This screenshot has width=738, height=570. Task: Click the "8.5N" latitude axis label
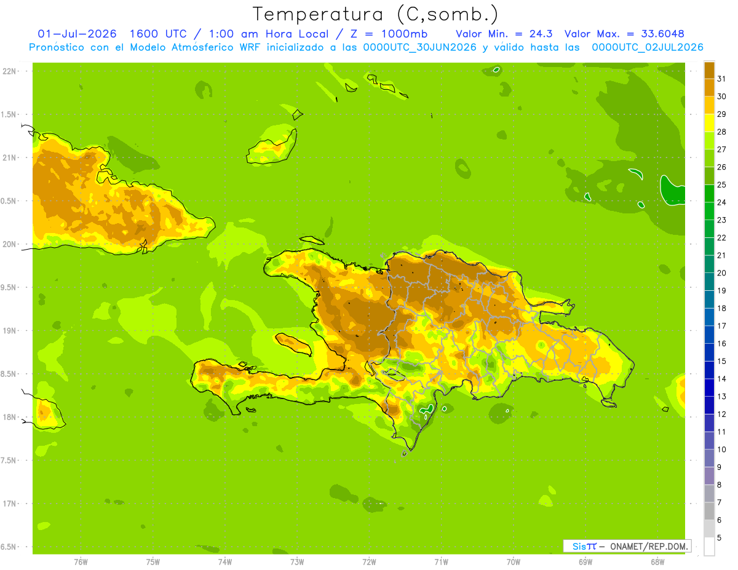point(9,374)
